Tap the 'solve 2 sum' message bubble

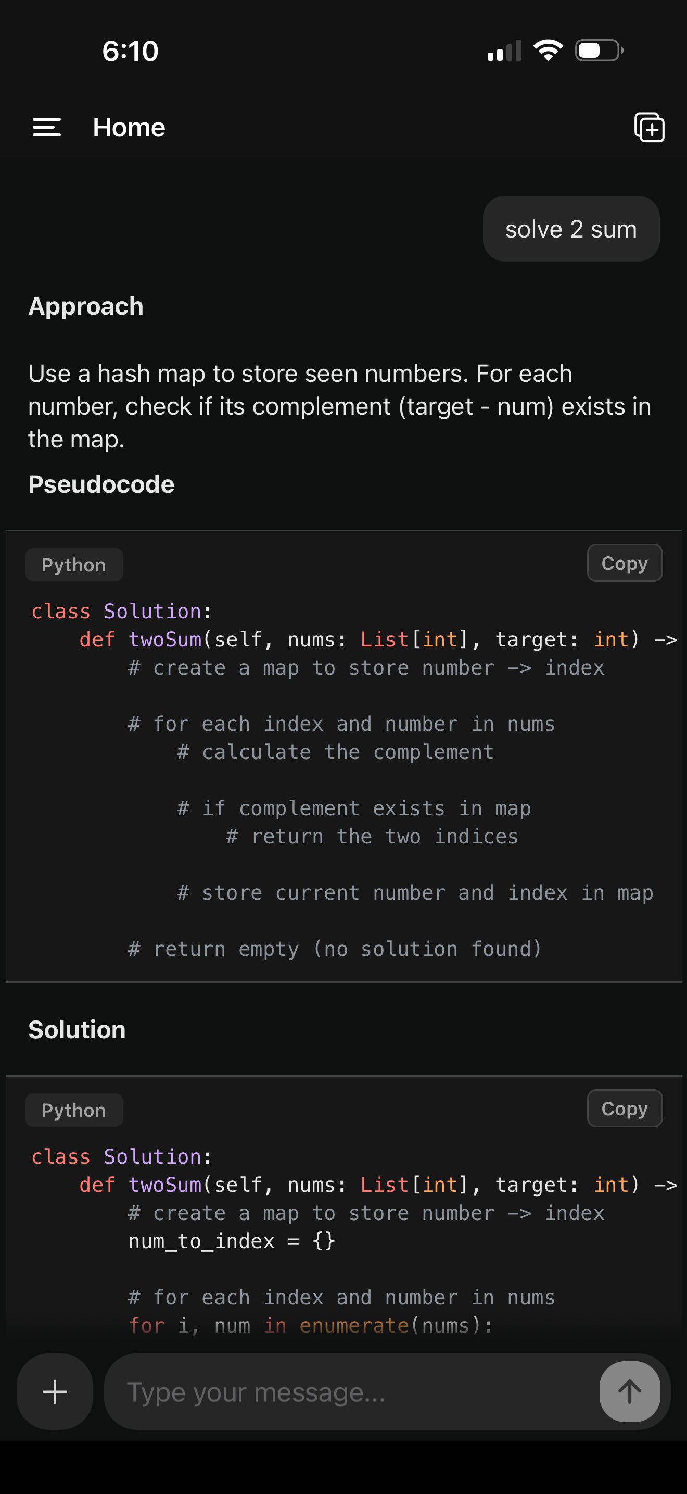(x=570, y=229)
